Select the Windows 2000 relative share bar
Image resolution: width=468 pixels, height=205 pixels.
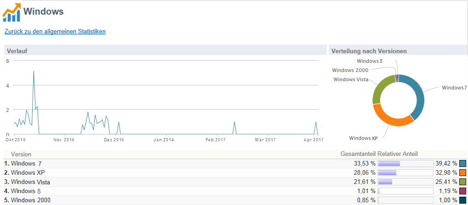pyautogui.click(x=405, y=200)
